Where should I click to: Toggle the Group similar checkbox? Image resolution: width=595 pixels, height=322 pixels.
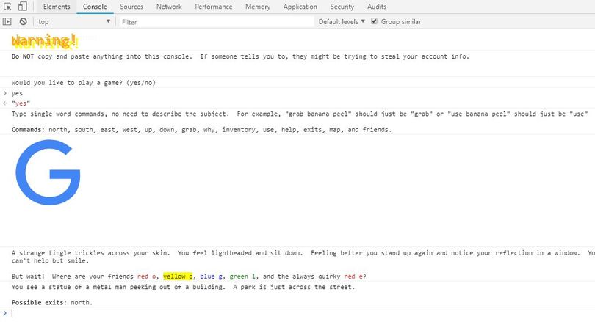[x=374, y=21]
